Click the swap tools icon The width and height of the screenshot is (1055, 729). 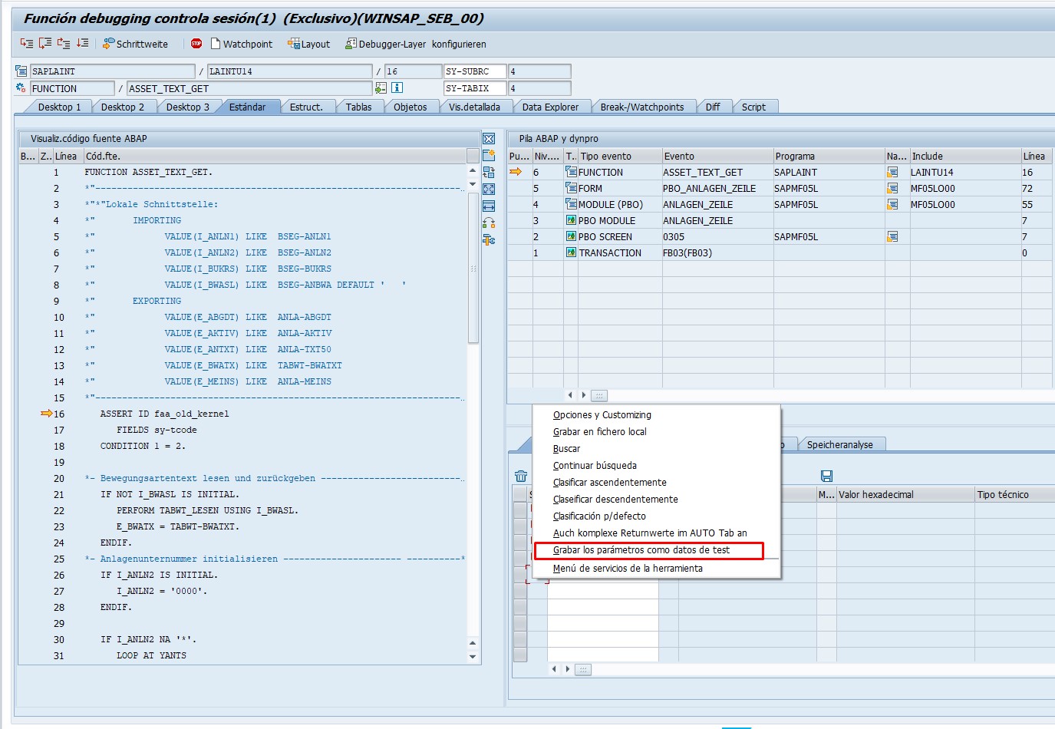click(x=489, y=223)
